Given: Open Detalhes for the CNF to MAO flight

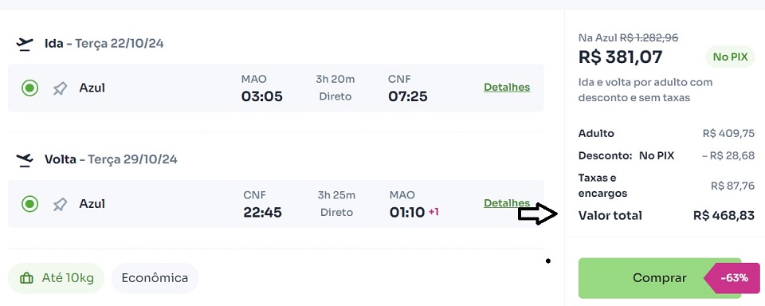Looking at the screenshot, I should 507,203.
